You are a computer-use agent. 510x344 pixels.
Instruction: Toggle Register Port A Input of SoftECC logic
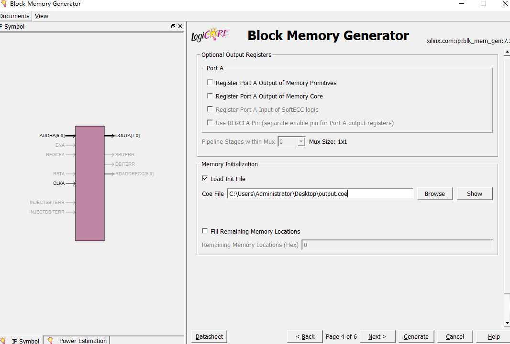tap(210, 109)
